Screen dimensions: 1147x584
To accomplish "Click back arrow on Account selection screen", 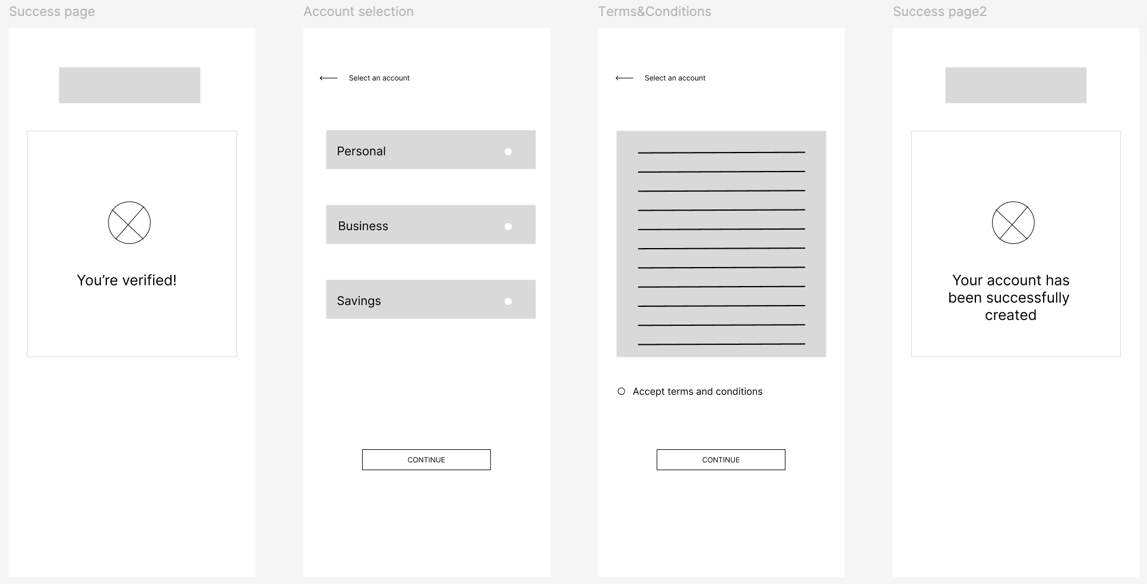I will pos(328,78).
